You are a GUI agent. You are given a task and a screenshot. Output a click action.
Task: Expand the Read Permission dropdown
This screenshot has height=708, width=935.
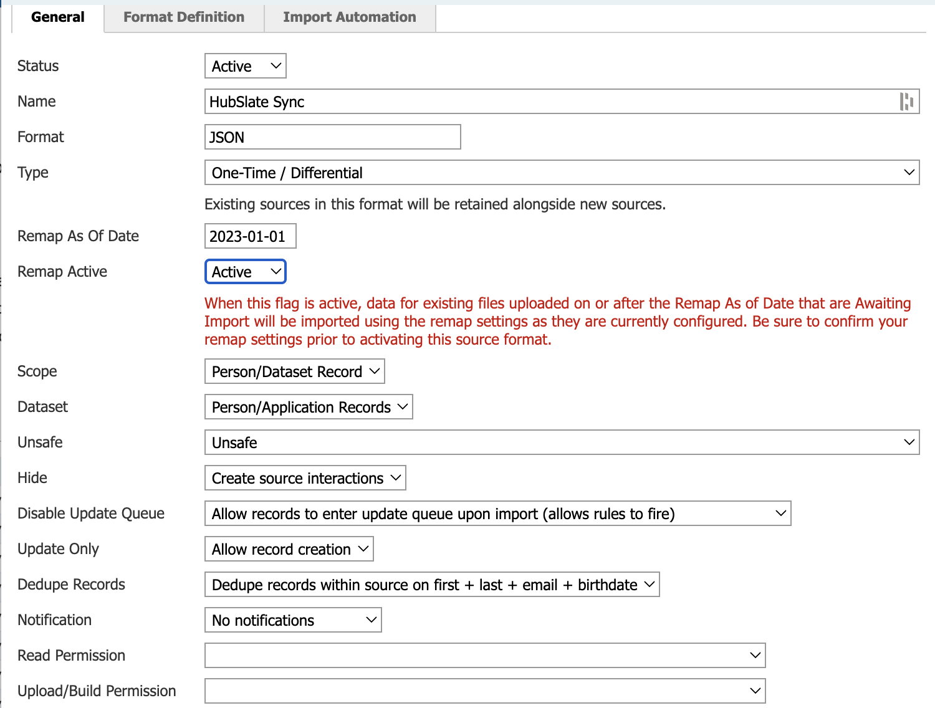pyautogui.click(x=486, y=656)
